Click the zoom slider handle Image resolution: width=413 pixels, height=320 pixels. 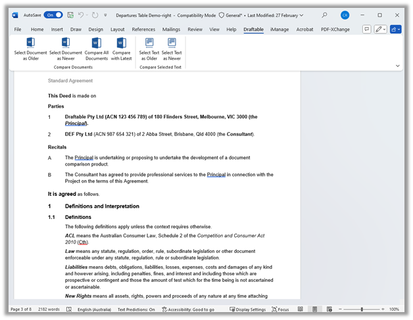pyautogui.click(x=362, y=309)
